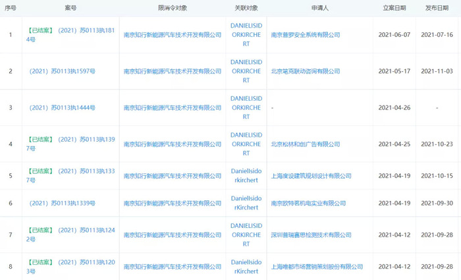The height and width of the screenshot is (280, 461).
Task: Open 南京知行新能源 company link for case 1597
Action: pyautogui.click(x=173, y=71)
